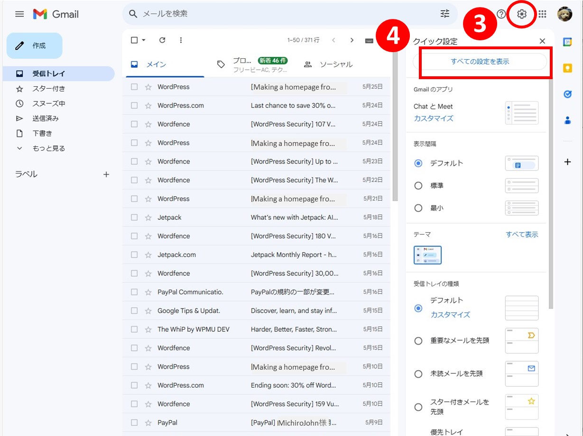Image resolution: width=583 pixels, height=436 pixels.
Task: Open the settings gear icon
Action: tap(522, 14)
